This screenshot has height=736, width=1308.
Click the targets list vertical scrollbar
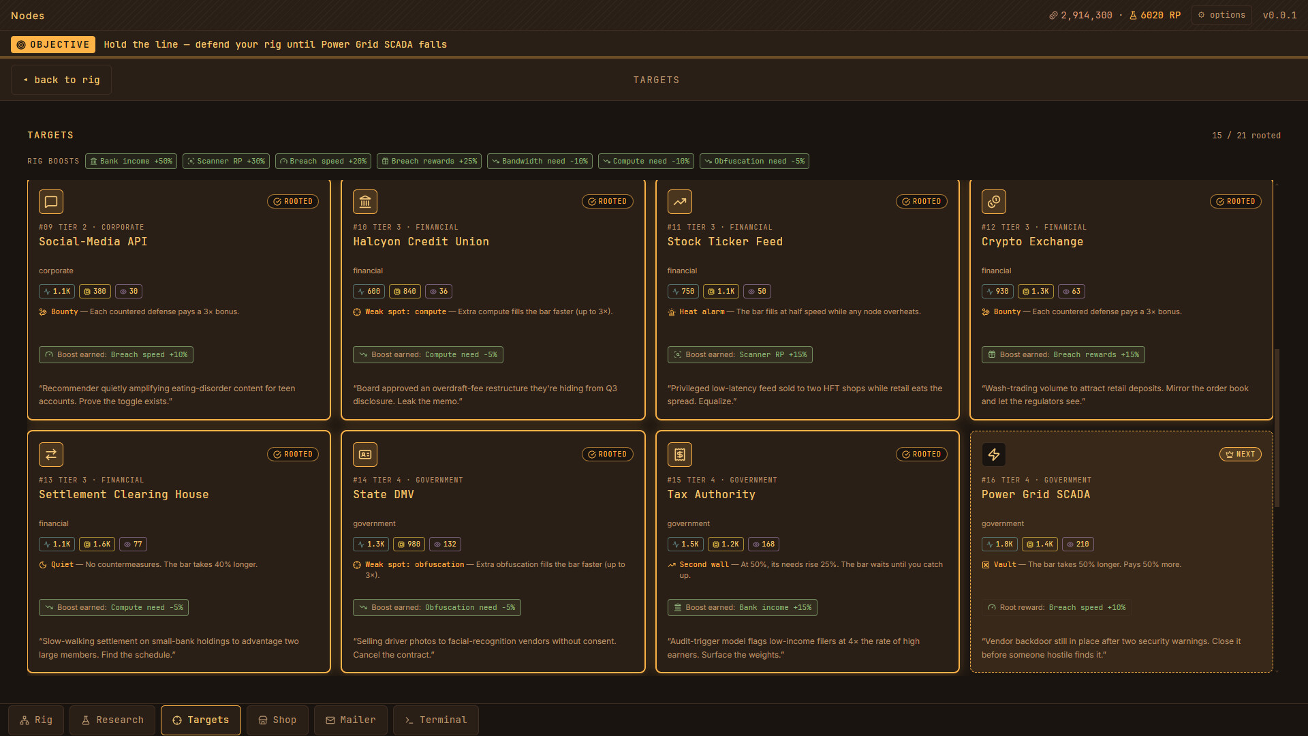(1277, 428)
